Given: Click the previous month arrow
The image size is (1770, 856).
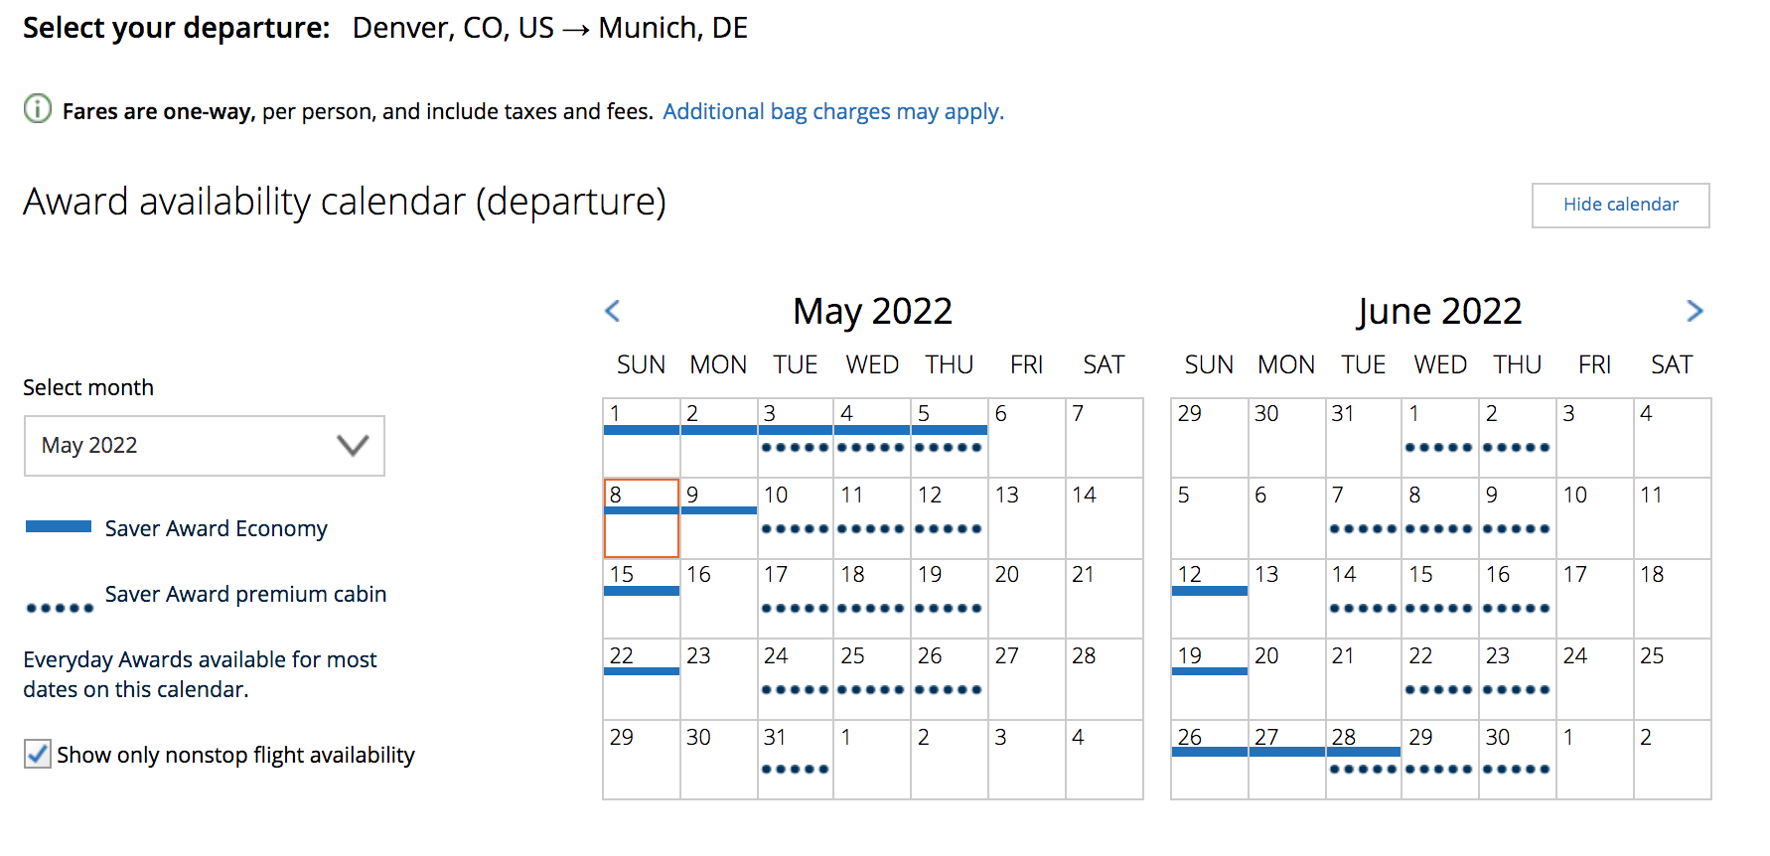Looking at the screenshot, I should tap(613, 311).
